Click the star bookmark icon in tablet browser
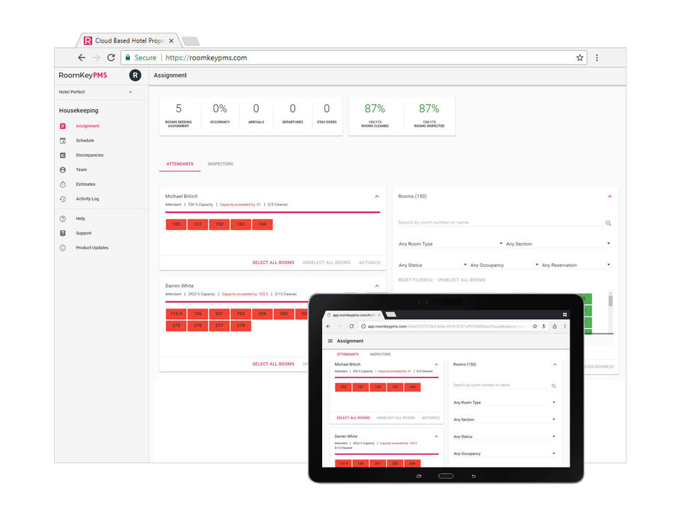This screenshot has height=518, width=681. pyautogui.click(x=535, y=326)
